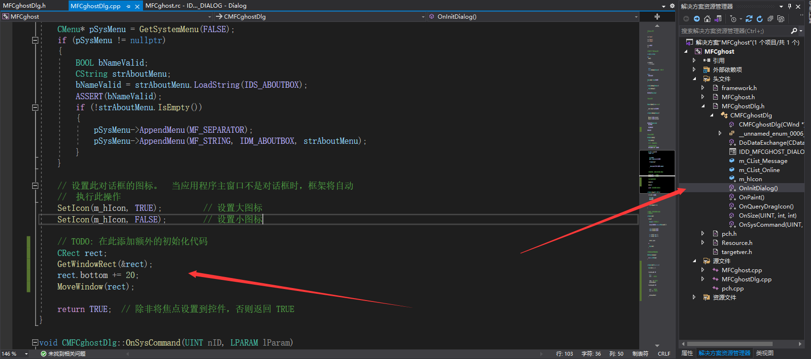The height and width of the screenshot is (359, 811).
Task: Expand the framework.h node
Action: coord(703,88)
